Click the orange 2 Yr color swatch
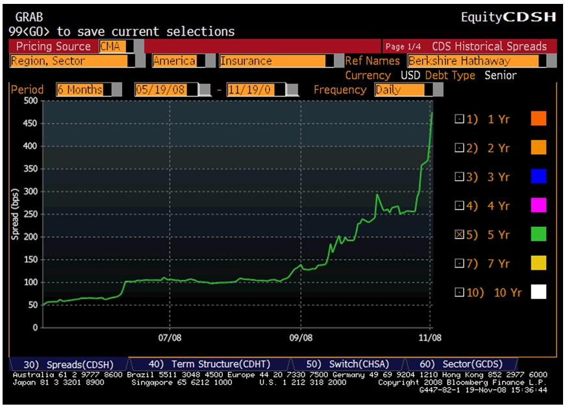 [538, 147]
